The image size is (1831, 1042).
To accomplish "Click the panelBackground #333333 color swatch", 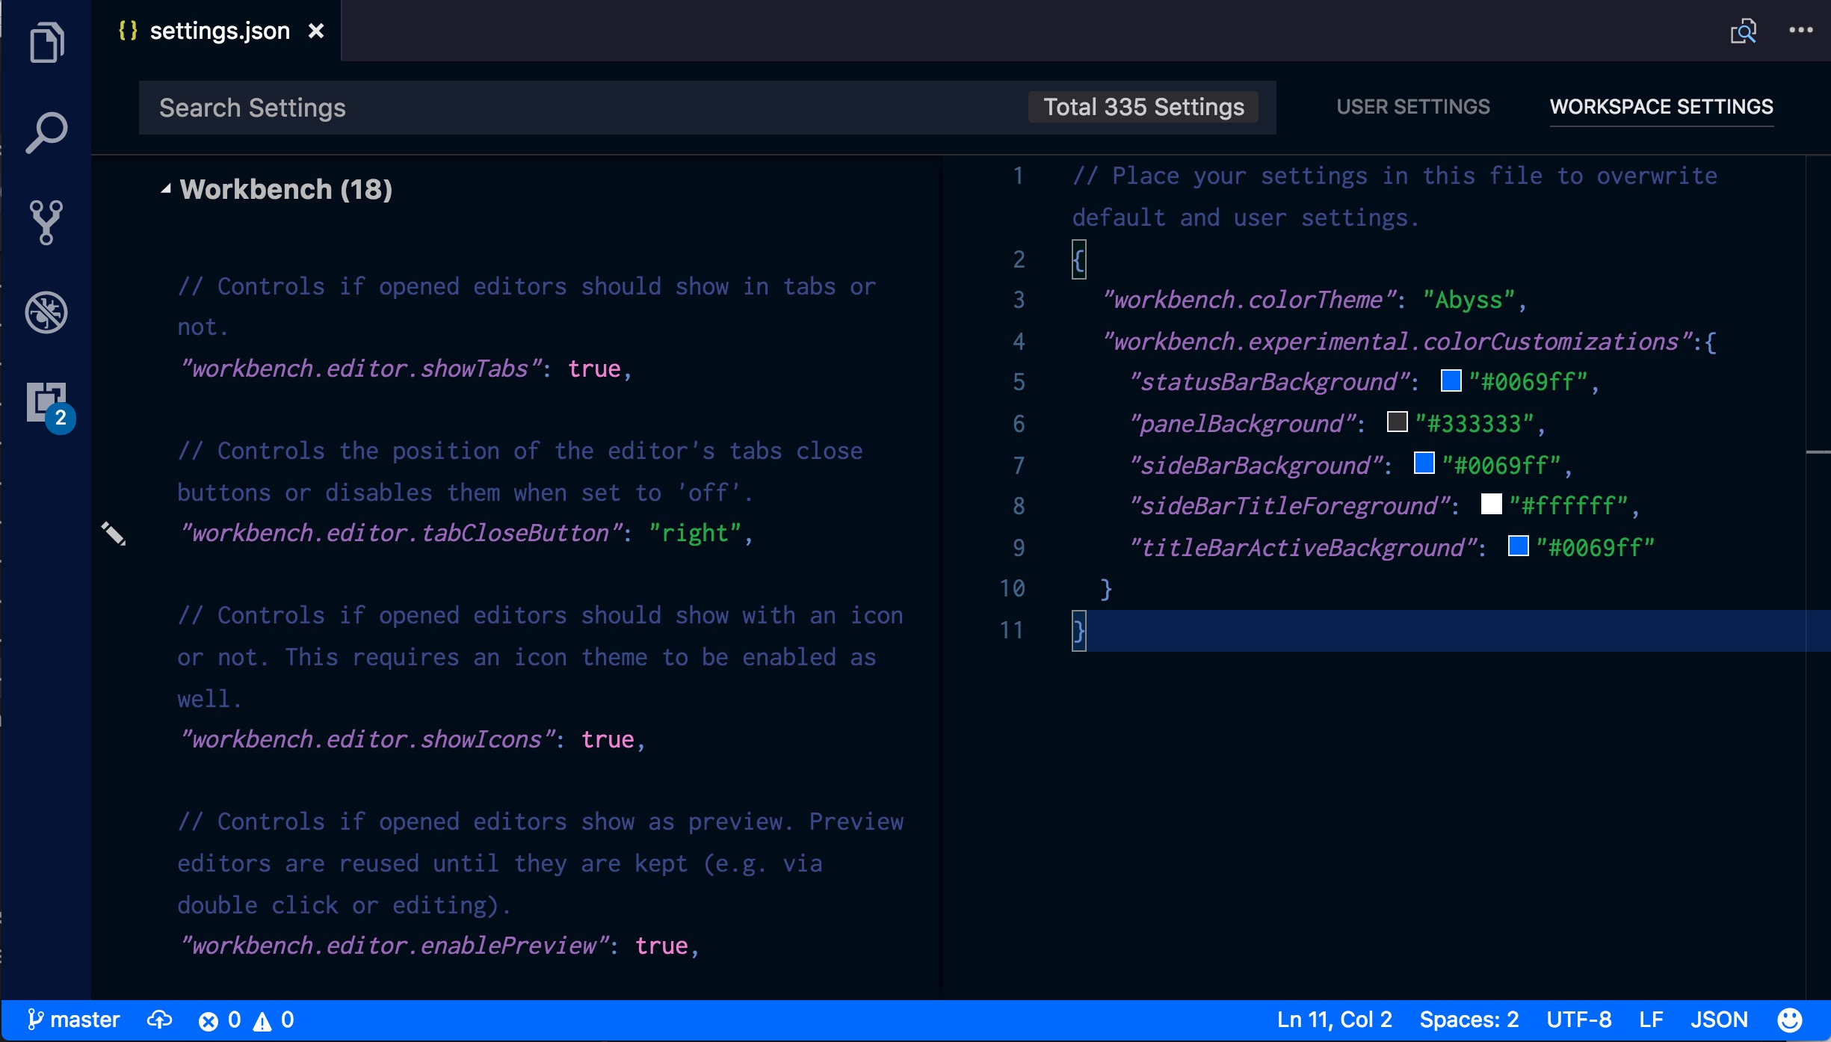I will (x=1397, y=422).
